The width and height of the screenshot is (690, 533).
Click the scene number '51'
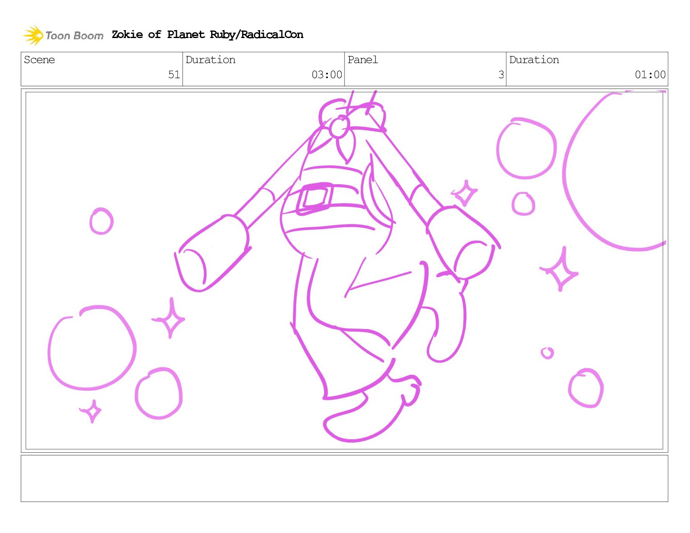click(x=174, y=75)
